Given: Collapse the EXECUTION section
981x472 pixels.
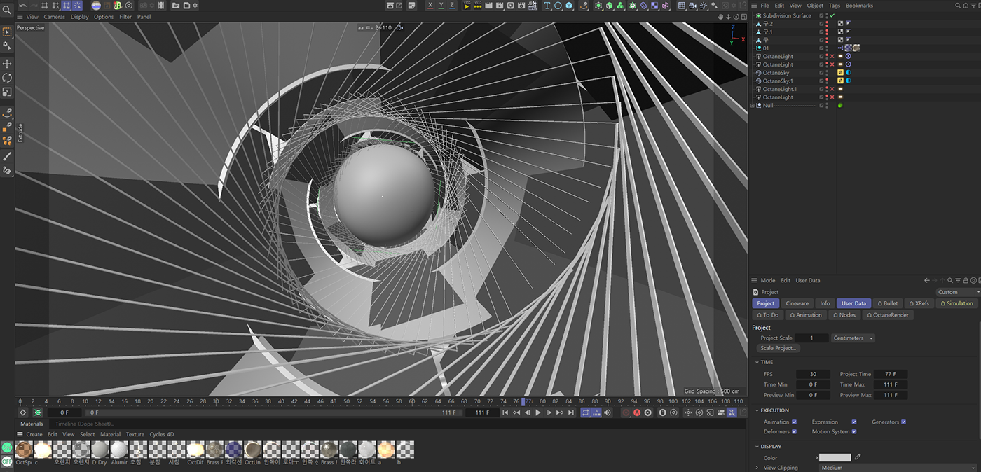Looking at the screenshot, I should tap(757, 410).
